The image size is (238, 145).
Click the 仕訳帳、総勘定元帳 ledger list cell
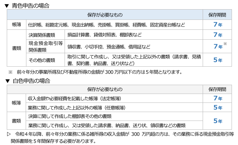pos(106,25)
